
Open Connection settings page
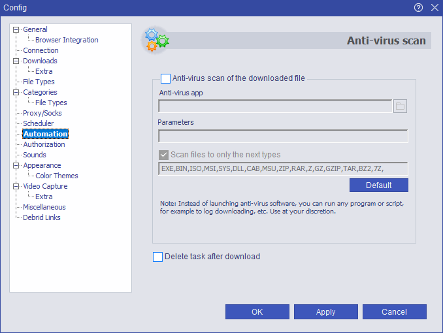click(x=41, y=50)
